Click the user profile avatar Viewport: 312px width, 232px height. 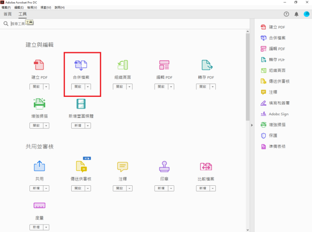pyautogui.click(x=306, y=14)
